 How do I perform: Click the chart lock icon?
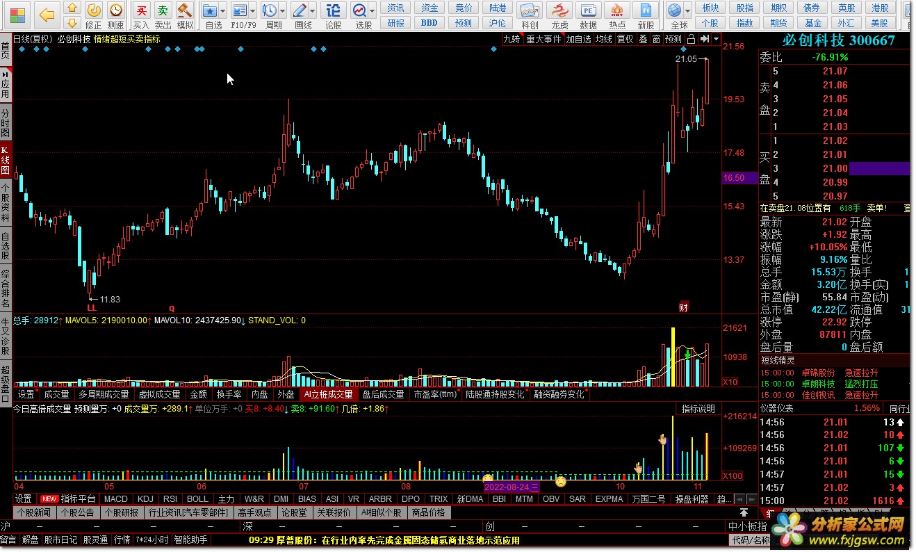[x=692, y=39]
